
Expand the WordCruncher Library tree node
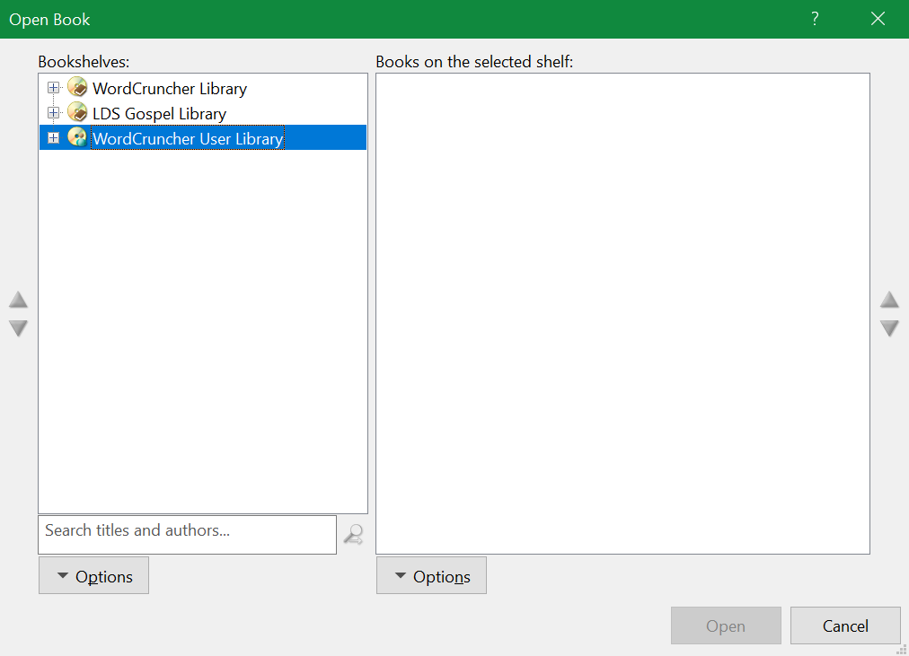click(x=53, y=88)
